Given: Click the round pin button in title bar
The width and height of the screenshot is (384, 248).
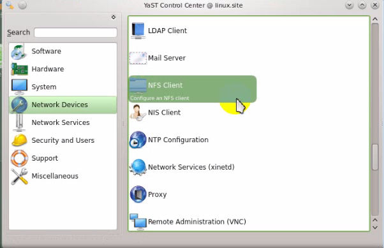Looking at the screenshot, I should click(22, 5).
